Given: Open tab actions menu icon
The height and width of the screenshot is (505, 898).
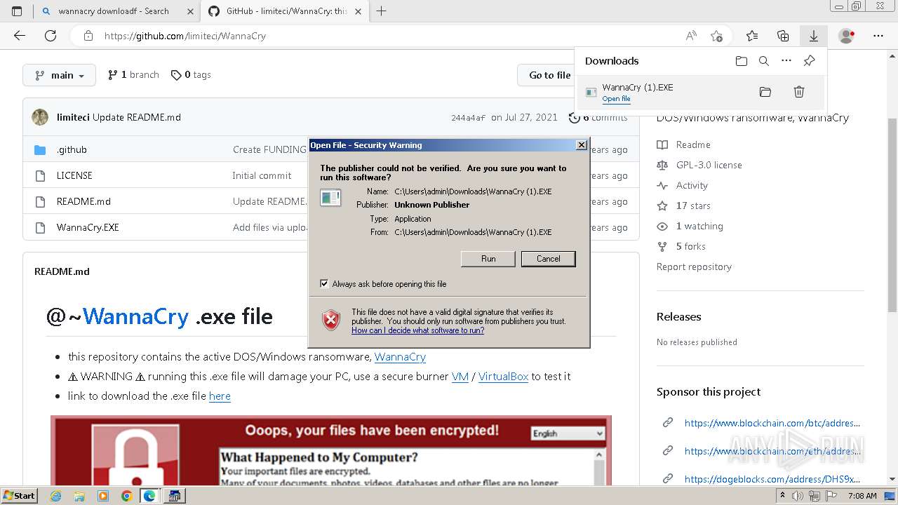Looking at the screenshot, I should [17, 11].
